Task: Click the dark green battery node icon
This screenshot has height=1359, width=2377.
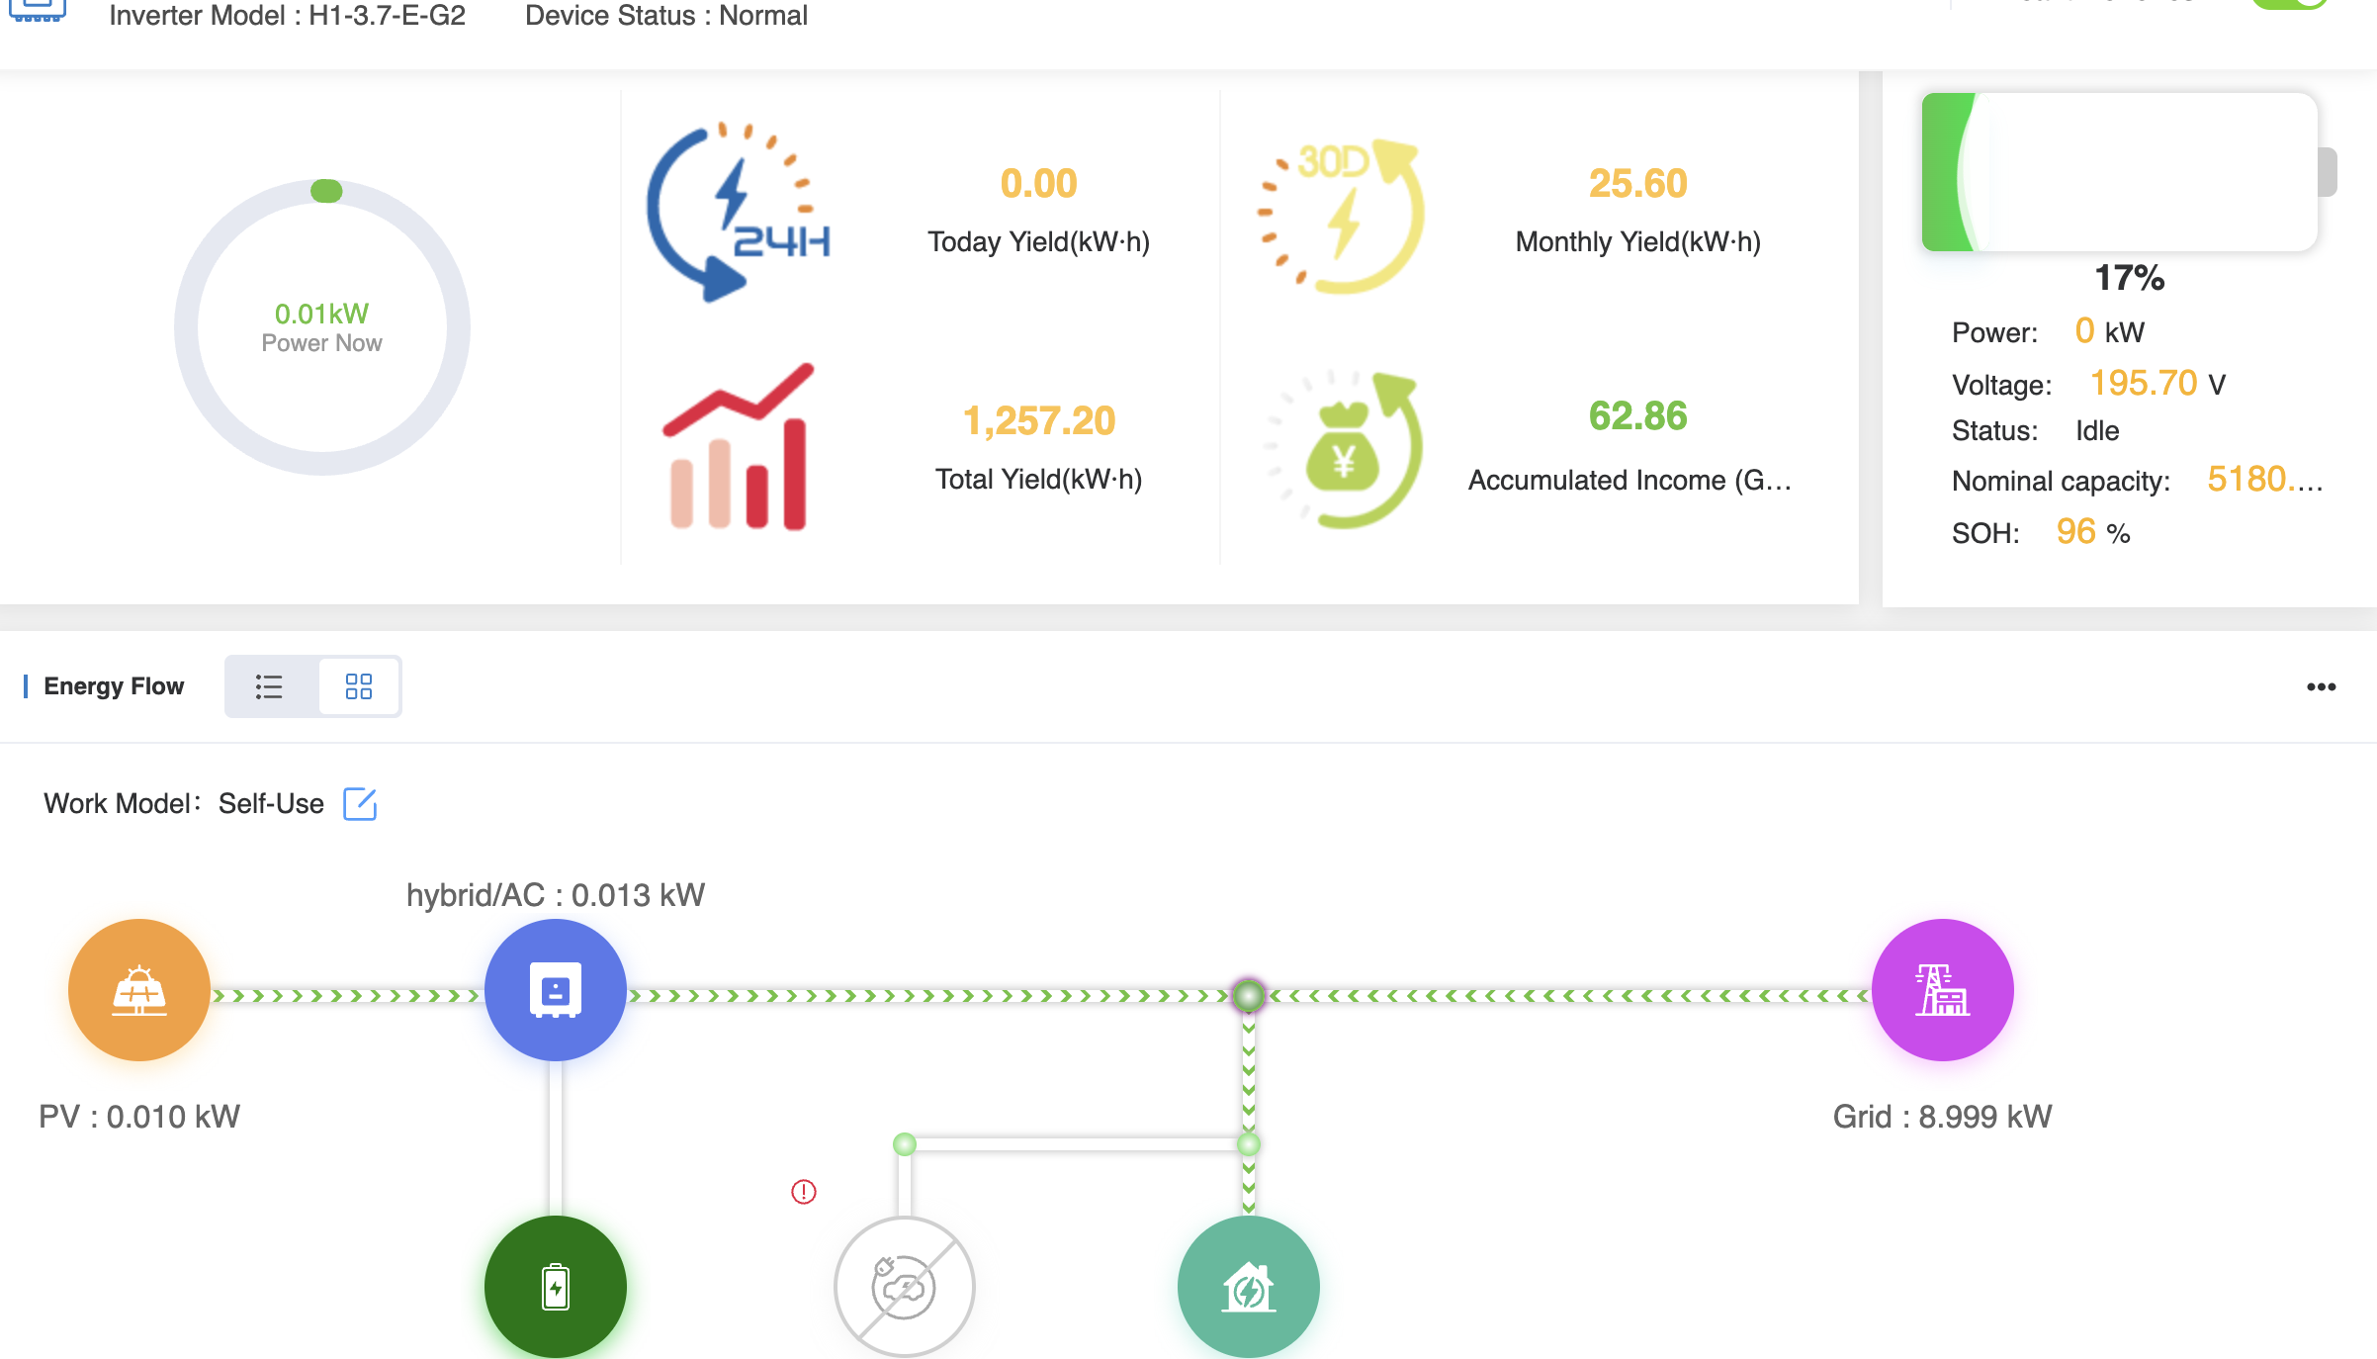Action: (x=555, y=1287)
